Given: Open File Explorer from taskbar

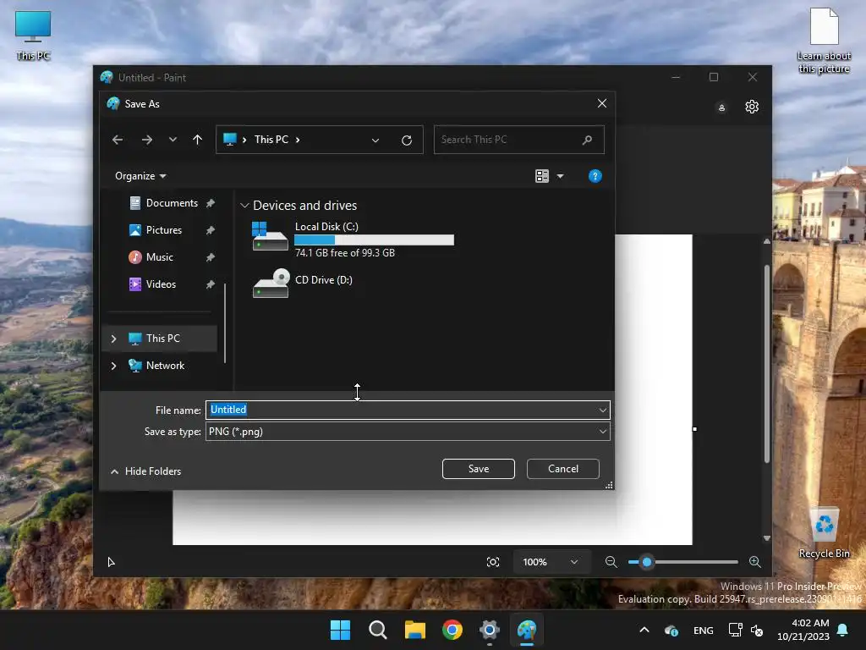Looking at the screenshot, I should (414, 630).
